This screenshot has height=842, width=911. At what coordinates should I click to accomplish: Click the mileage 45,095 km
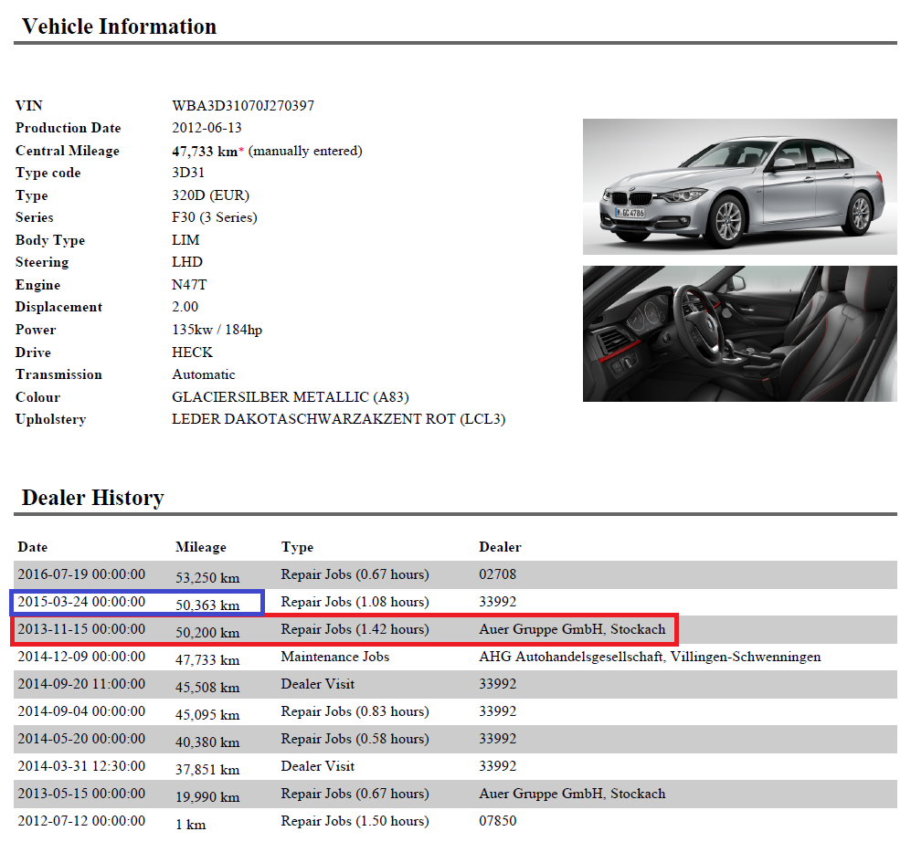pyautogui.click(x=207, y=715)
